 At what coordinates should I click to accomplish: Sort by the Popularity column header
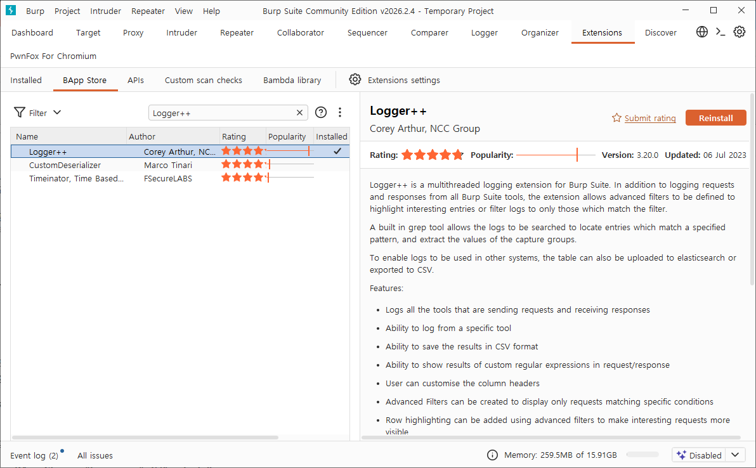coord(289,136)
